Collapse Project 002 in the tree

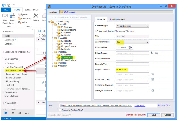[53, 38]
